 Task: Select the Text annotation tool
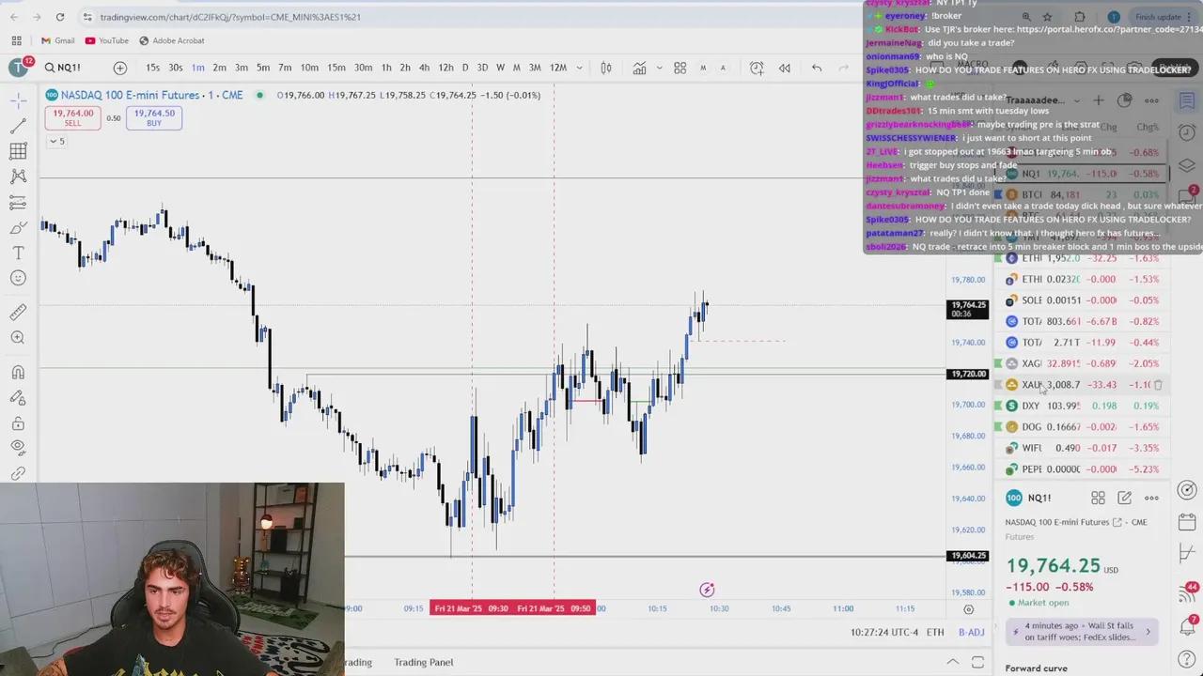(x=18, y=253)
